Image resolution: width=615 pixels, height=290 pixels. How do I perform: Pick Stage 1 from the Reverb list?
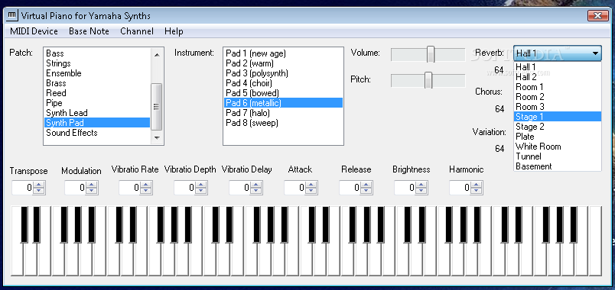coord(558,117)
